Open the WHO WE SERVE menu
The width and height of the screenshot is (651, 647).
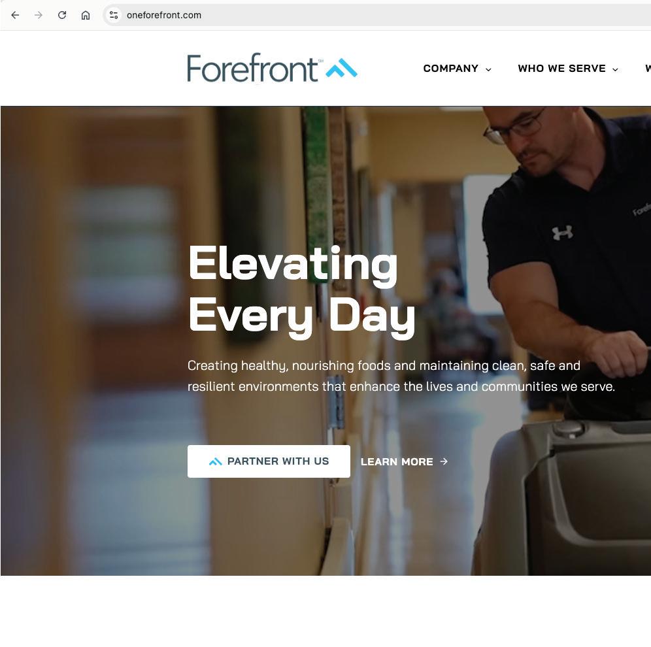click(561, 69)
